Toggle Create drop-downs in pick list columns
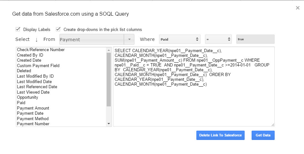Screen dimensions: 304x154 (58, 29)
